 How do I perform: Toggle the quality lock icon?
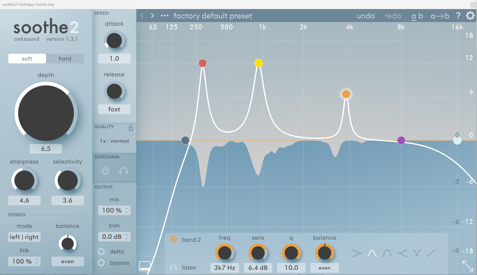131,128
